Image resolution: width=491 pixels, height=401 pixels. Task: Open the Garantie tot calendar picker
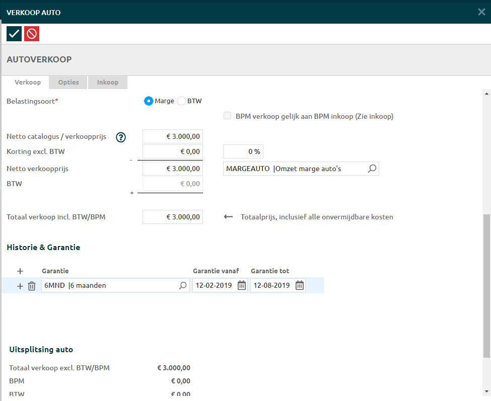click(x=300, y=285)
